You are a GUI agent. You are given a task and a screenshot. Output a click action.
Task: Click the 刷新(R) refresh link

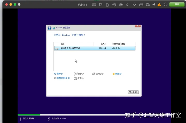pyautogui.click(x=58, y=74)
